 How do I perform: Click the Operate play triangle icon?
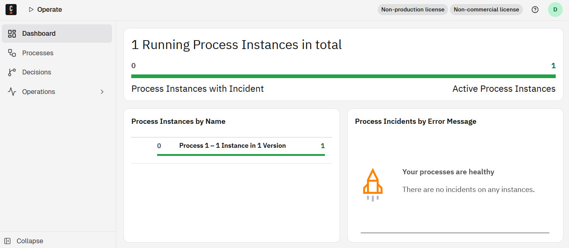click(31, 10)
